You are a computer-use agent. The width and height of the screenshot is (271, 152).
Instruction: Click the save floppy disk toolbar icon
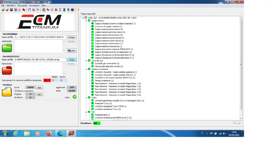click(x=11, y=10)
